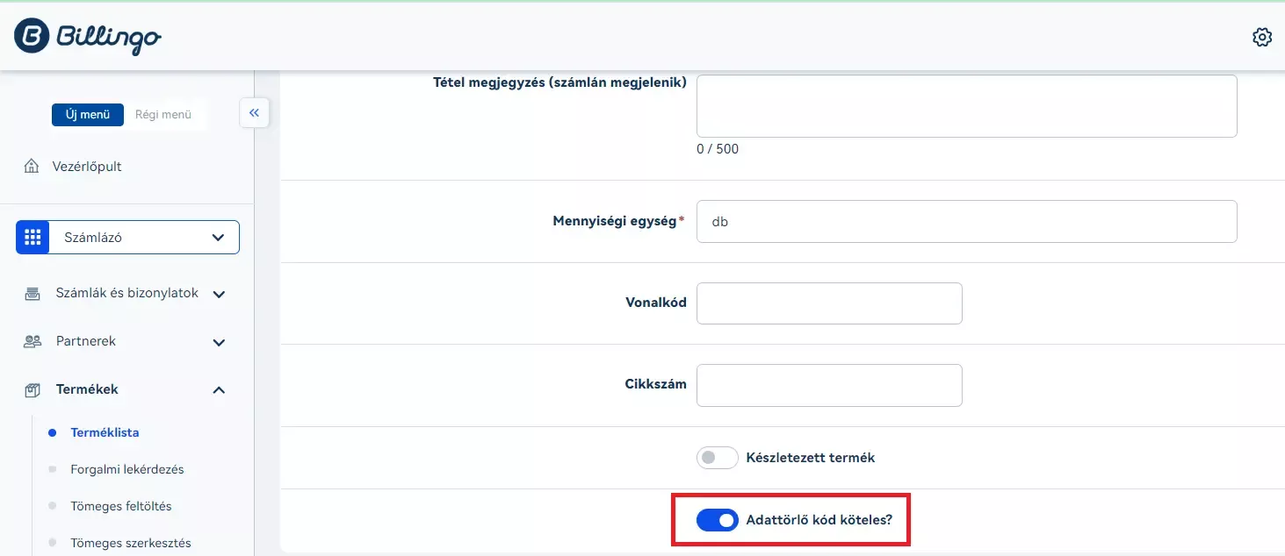The image size is (1285, 556).
Task: Collapse the Termékek submenu chevron
Action: pyautogui.click(x=220, y=389)
